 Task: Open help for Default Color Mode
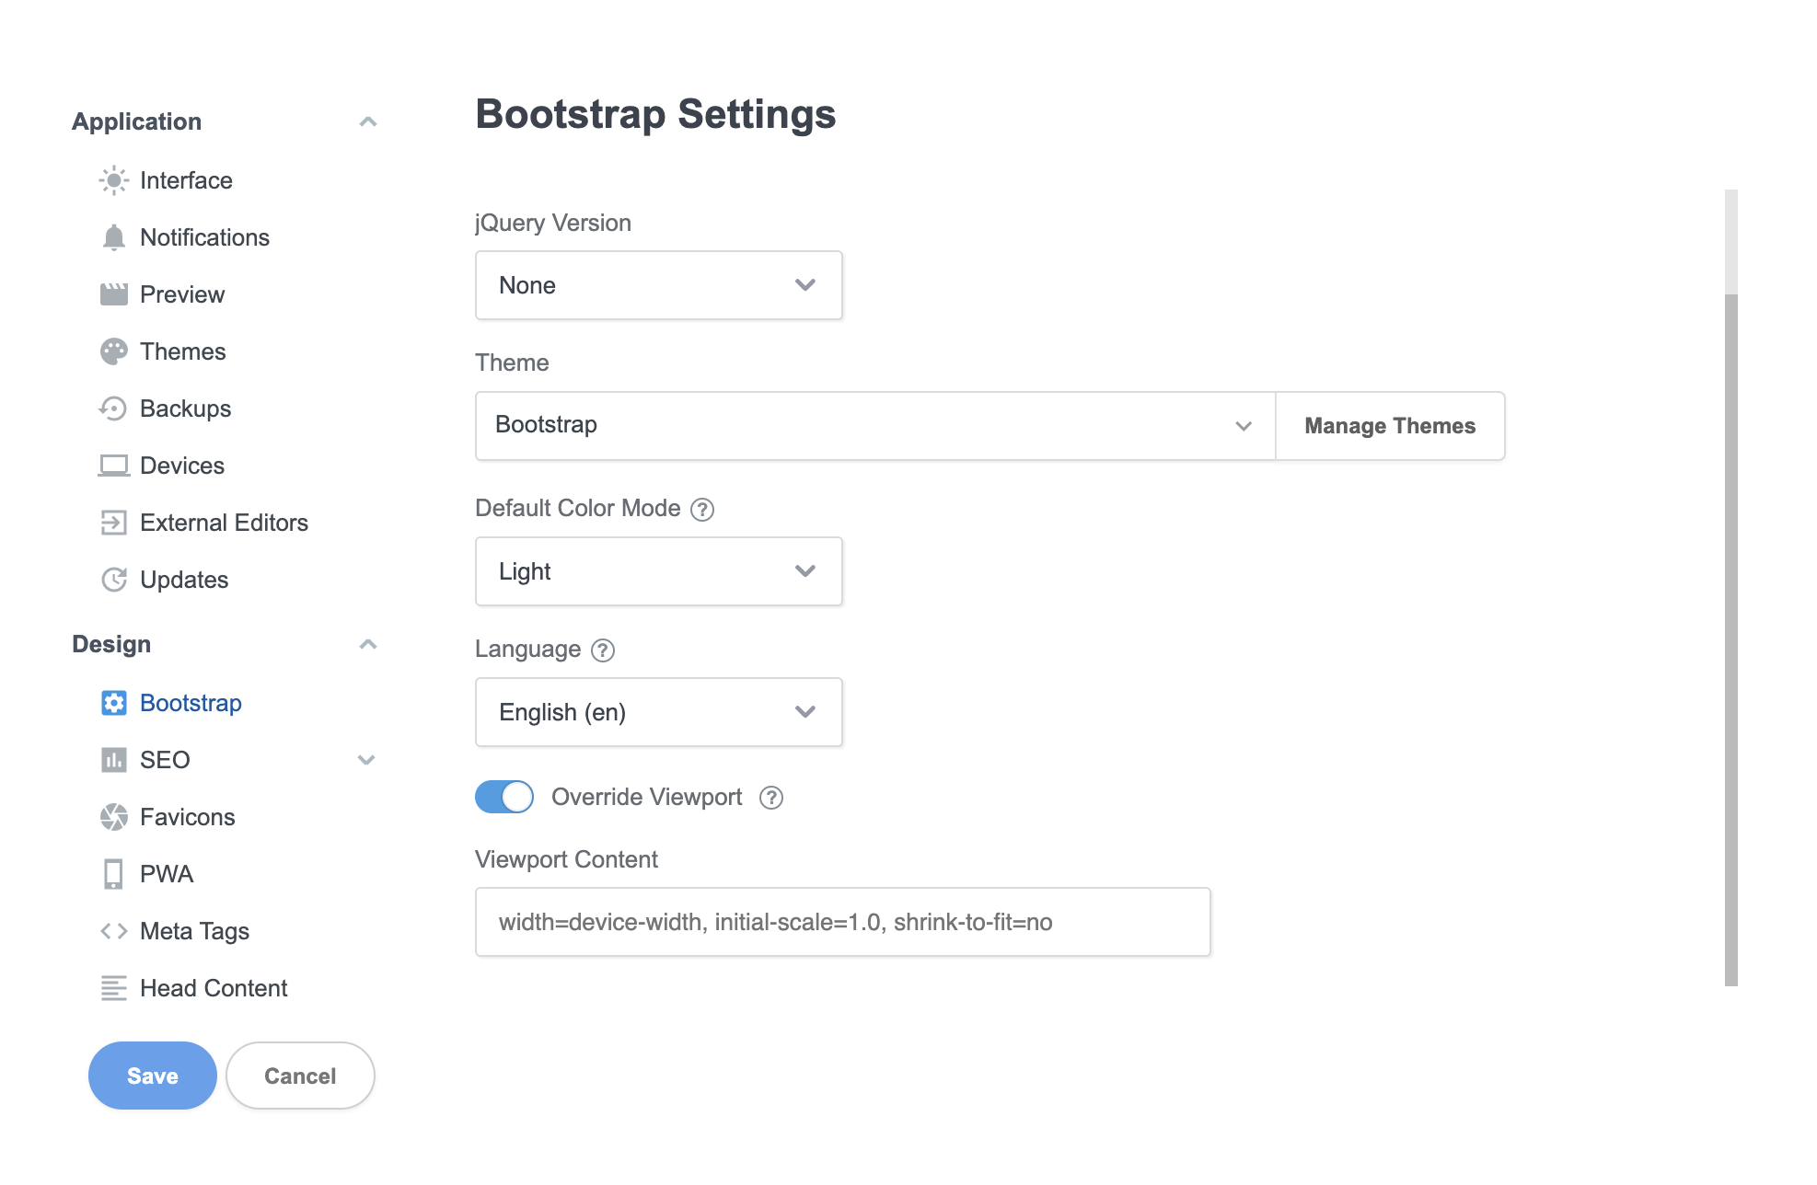(x=702, y=510)
